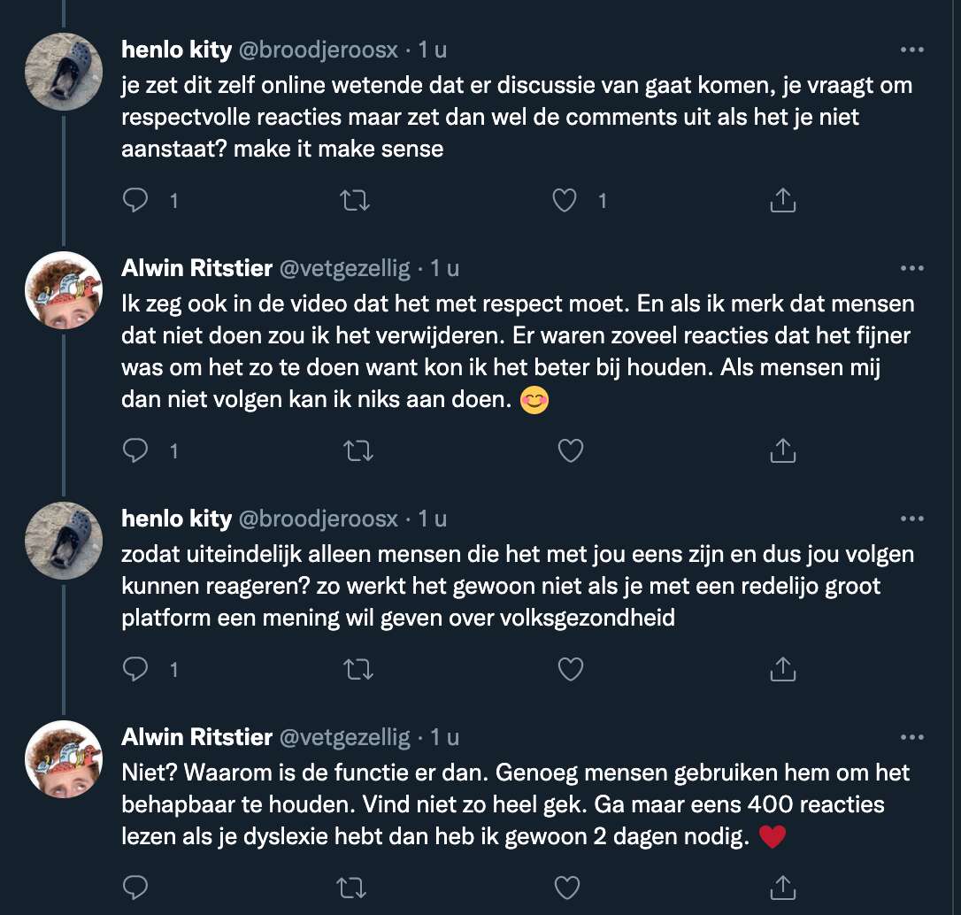Open more options on second henlo kity tweet
961x915 pixels.
(x=912, y=519)
